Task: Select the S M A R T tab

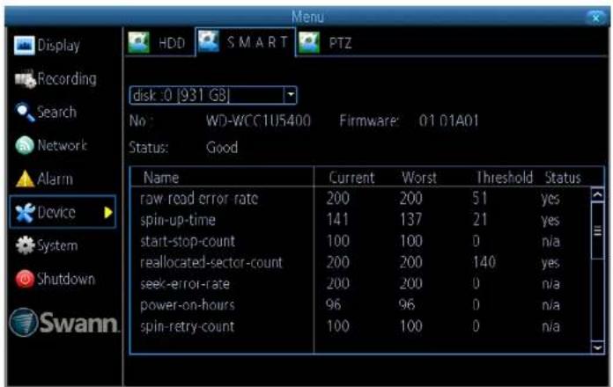Action: (x=245, y=42)
